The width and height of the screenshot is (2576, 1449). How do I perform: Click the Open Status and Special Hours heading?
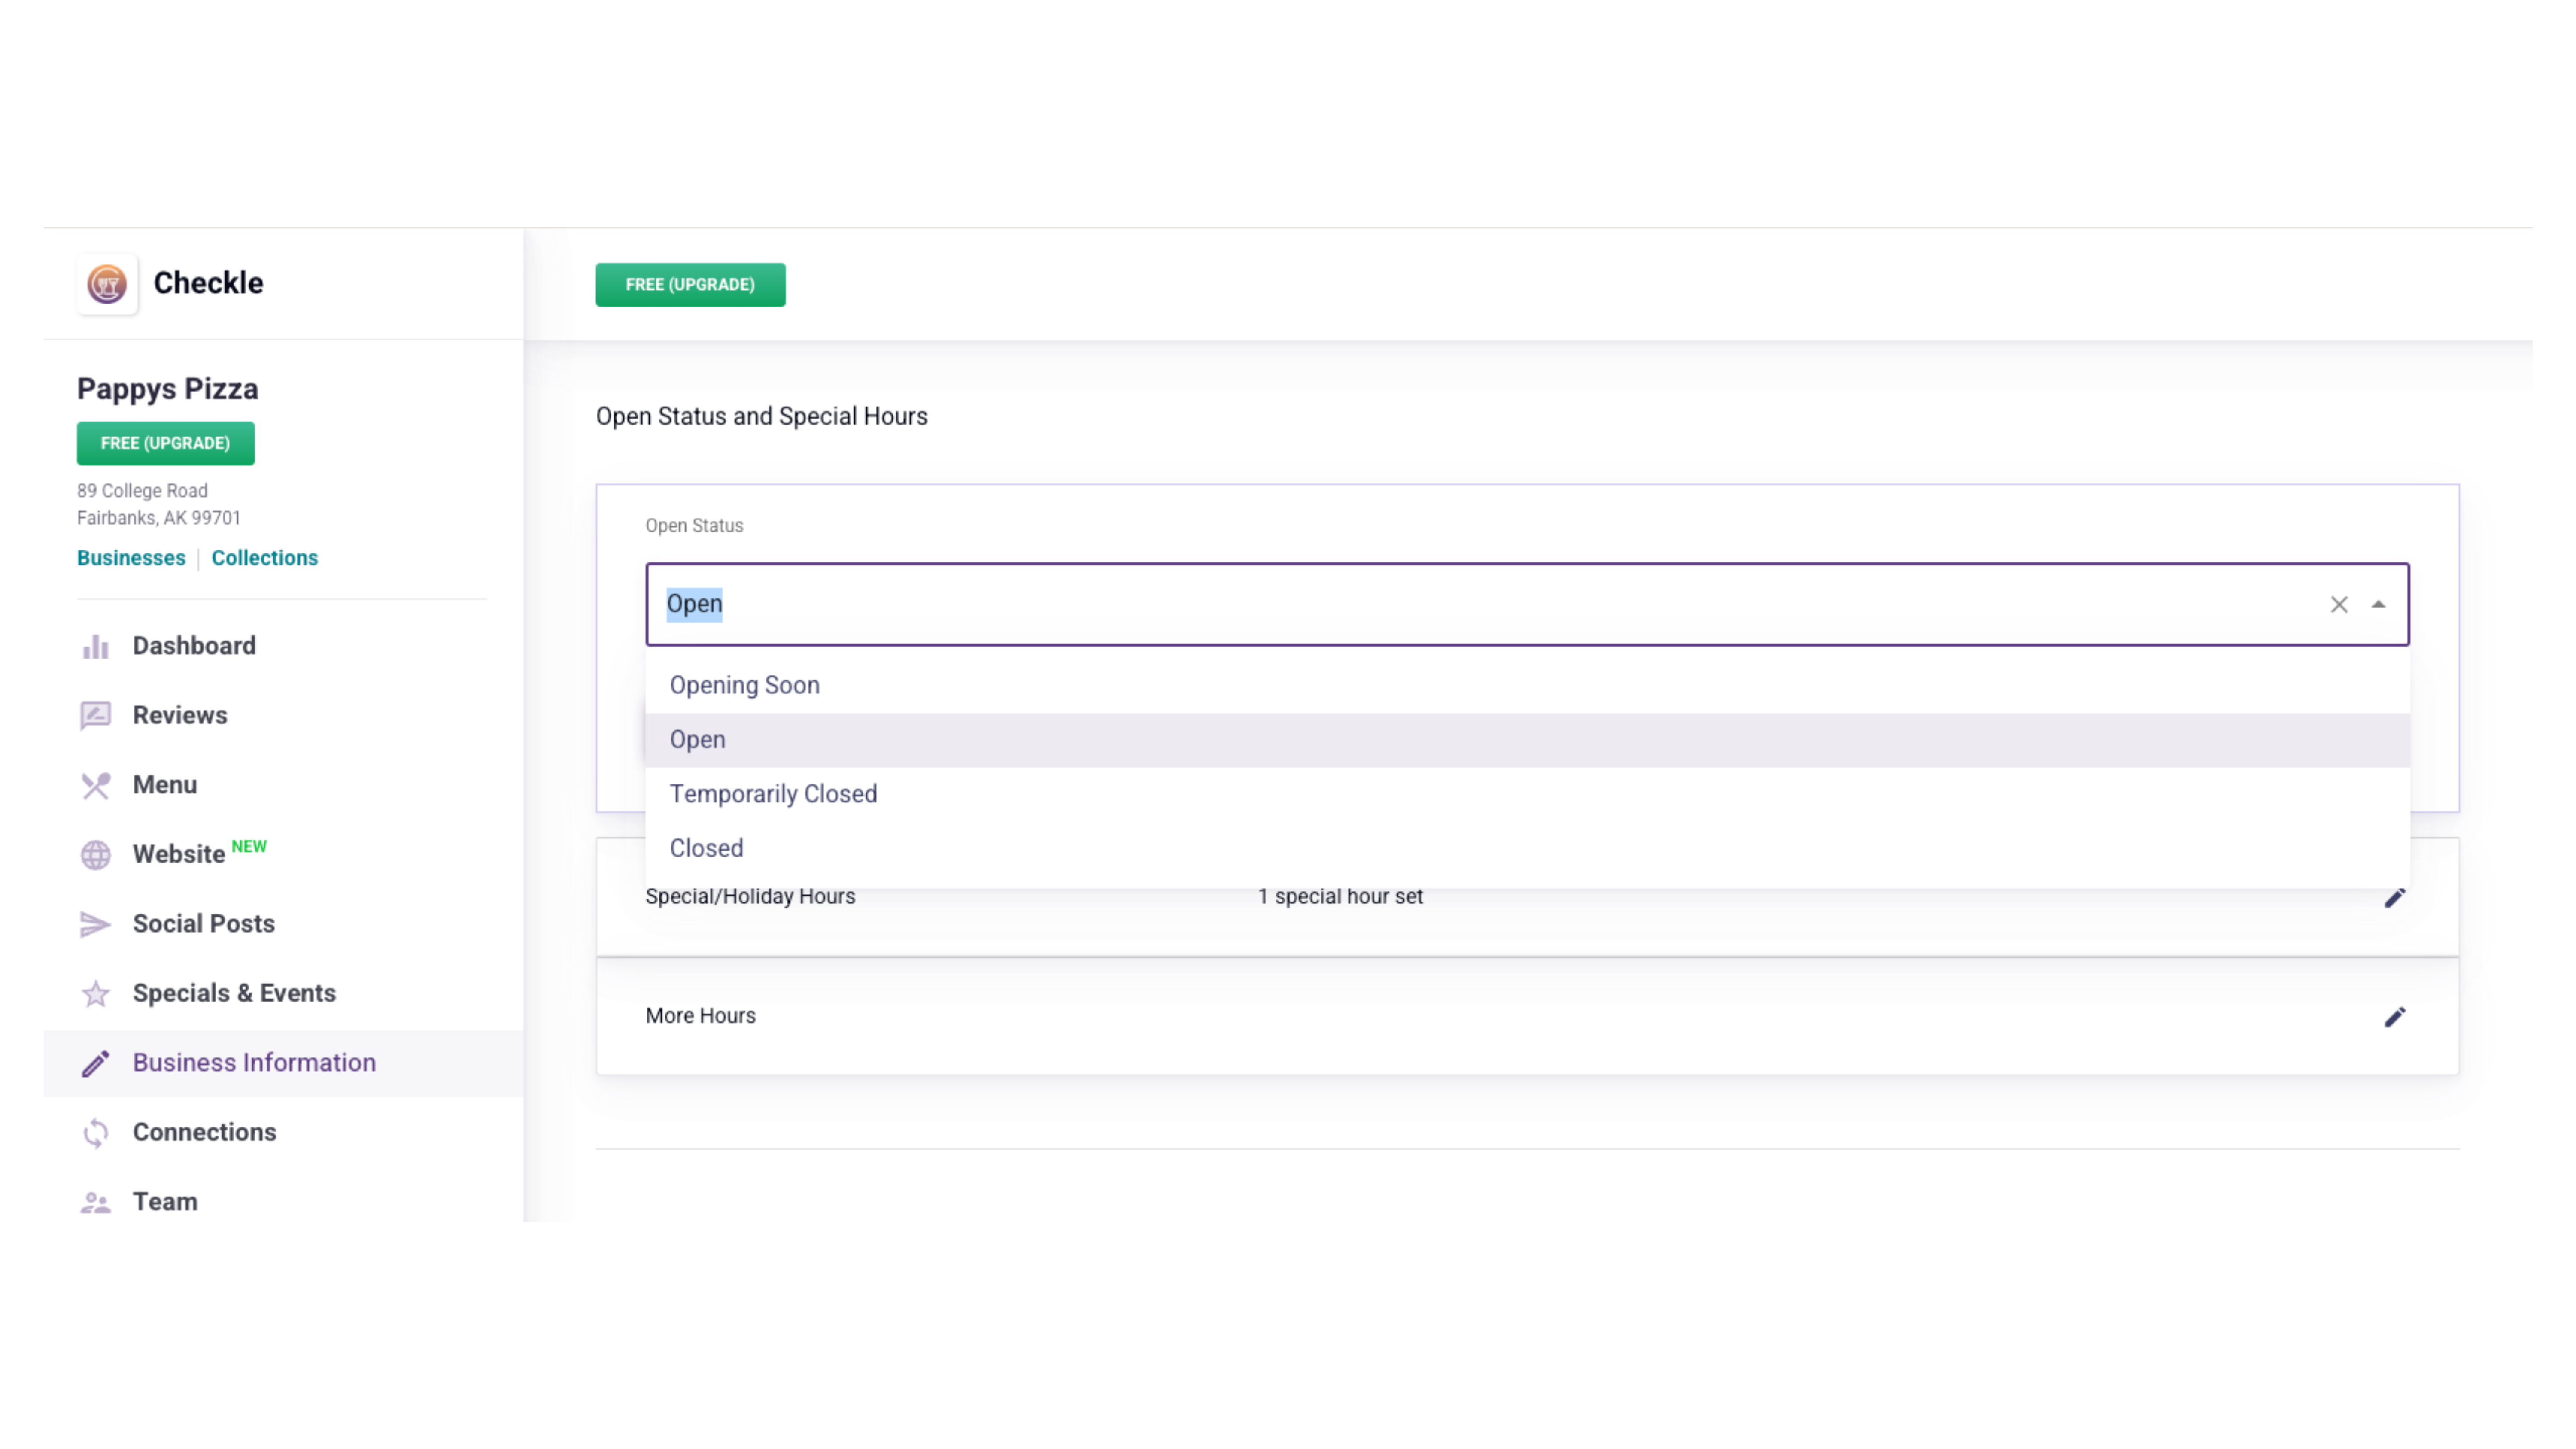[762, 417]
